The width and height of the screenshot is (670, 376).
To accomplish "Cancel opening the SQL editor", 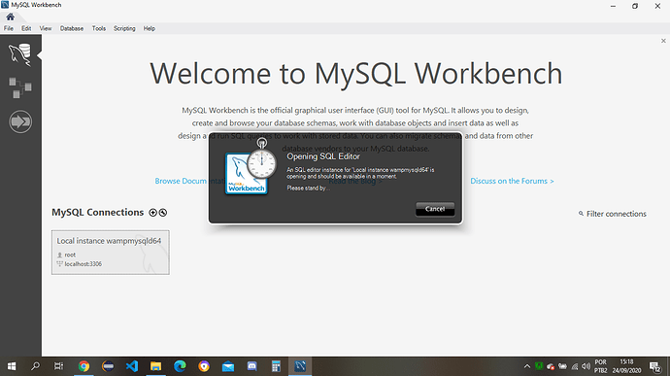I will pos(435,209).
